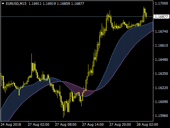
Task: Click the 1.15960 price axis label
Action: (161, 116)
